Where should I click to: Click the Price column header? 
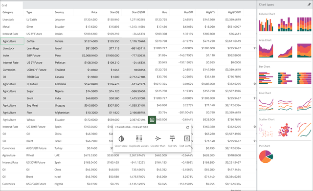(94, 12)
